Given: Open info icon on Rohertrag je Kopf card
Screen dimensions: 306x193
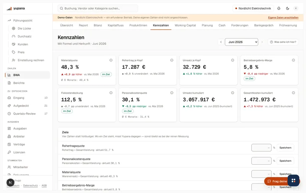Looking at the screenshot, I should tap(172, 60).
